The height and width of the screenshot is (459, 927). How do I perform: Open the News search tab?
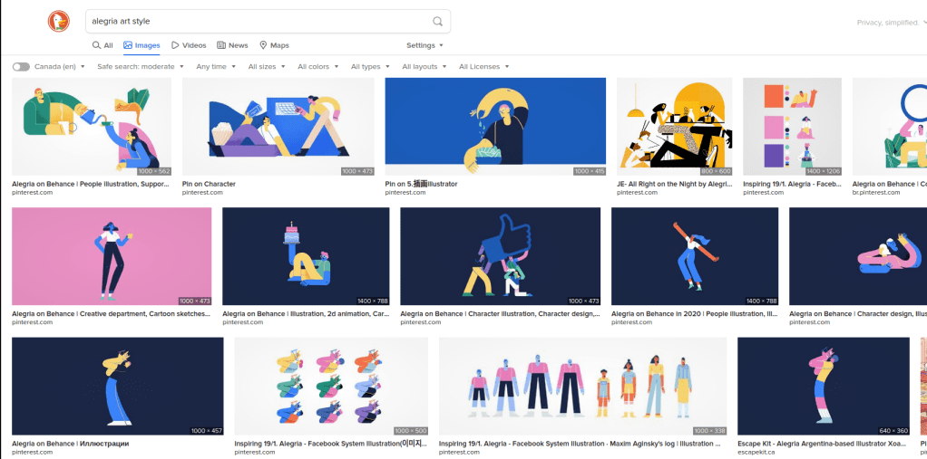point(232,45)
